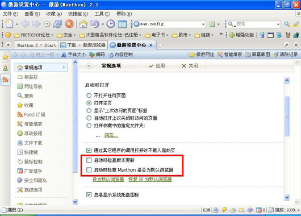Switch to the Maxthon 2 - Start tab
301x216 pixels.
click(x=36, y=45)
